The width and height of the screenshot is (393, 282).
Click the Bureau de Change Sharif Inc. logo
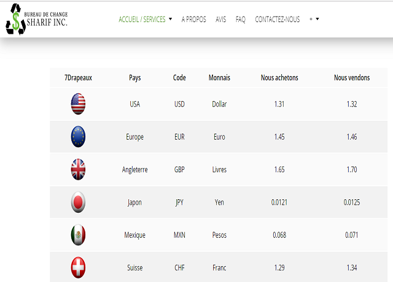(37, 19)
